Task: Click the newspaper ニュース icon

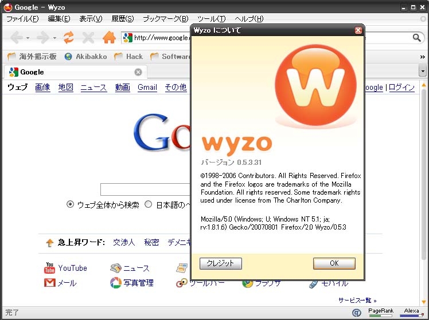Action: (x=115, y=268)
